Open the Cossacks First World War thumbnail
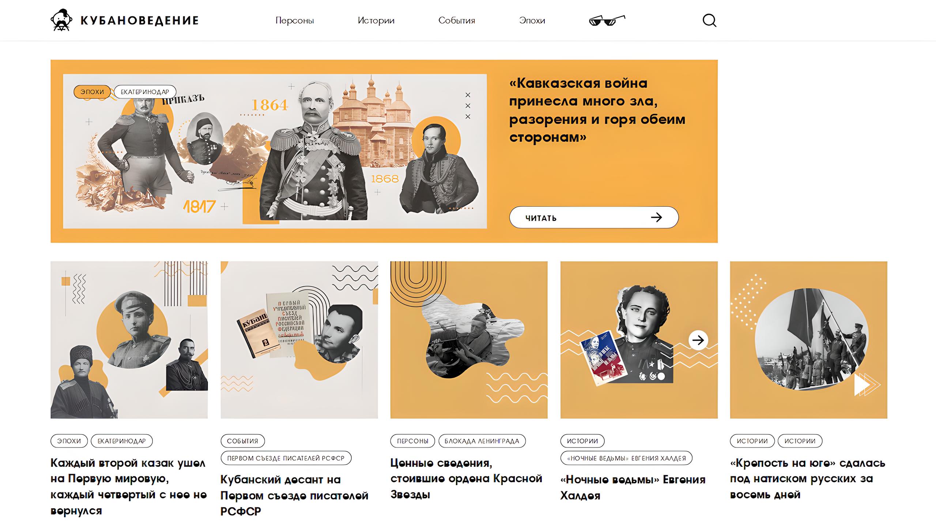Image resolution: width=936 pixels, height=526 pixels. [x=129, y=340]
